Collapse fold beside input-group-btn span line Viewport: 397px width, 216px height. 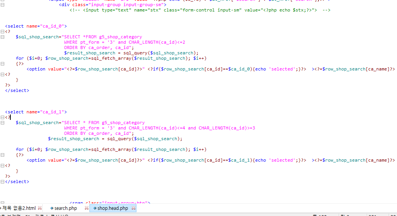(2, 203)
